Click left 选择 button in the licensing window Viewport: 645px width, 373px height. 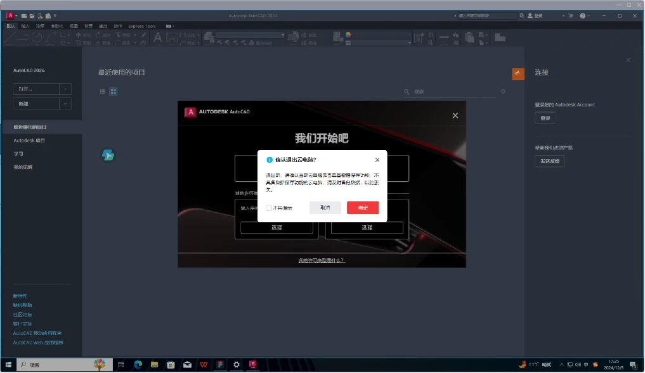pos(277,227)
